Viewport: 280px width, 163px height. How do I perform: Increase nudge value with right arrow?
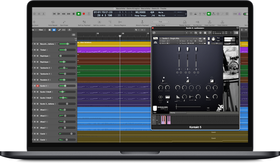tap(168, 22)
